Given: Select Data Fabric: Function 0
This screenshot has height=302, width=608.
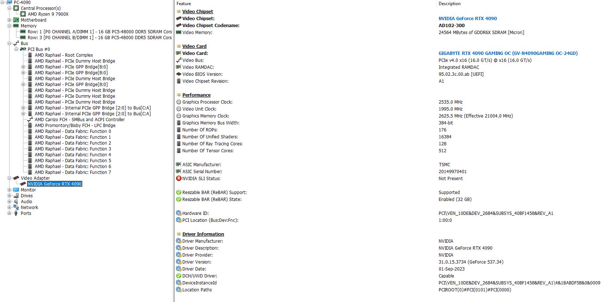Looking at the screenshot, I should click(73, 131).
